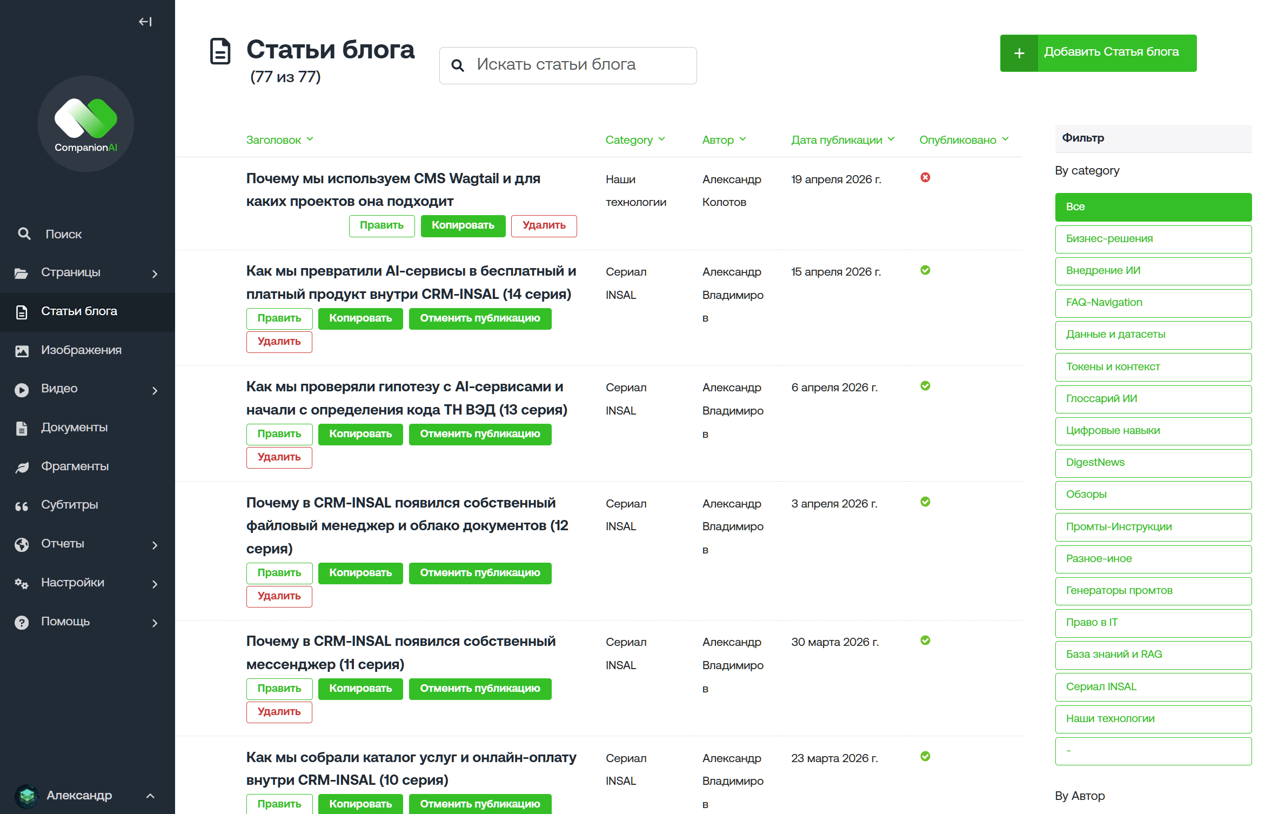This screenshot has height=814, width=1265.
Task: Expand the Settings submenu
Action: 155,584
